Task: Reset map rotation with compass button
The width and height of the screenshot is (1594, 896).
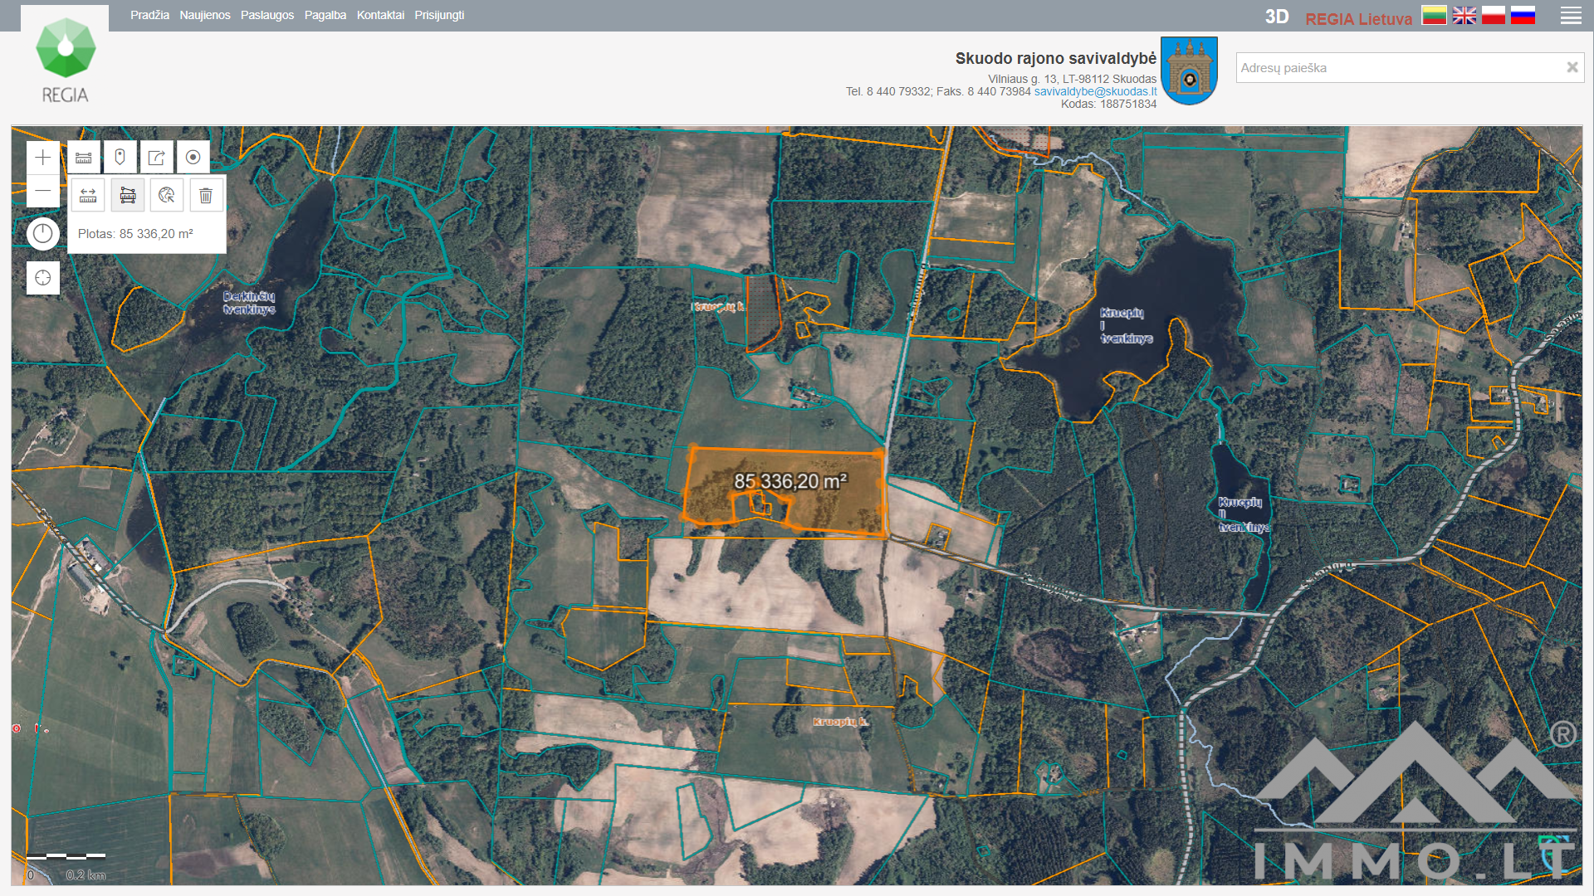Action: [x=43, y=234]
